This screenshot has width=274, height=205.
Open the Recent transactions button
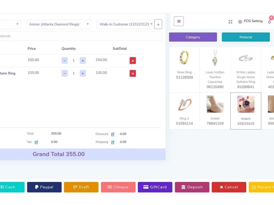coord(261,187)
